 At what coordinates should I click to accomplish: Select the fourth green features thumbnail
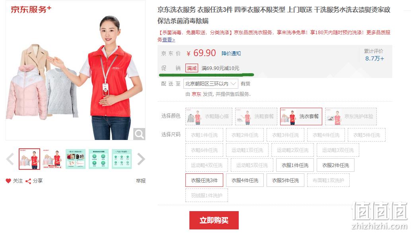coord(99,159)
